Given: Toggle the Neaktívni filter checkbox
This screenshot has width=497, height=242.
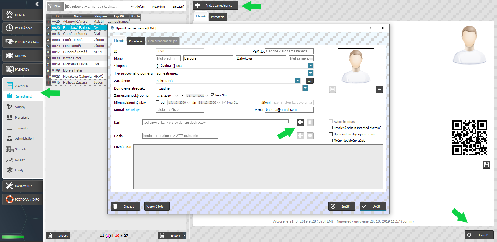Looking at the screenshot, I should coord(149,7).
